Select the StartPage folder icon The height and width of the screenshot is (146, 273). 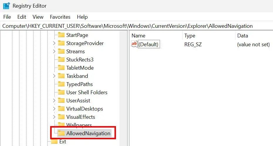(x=61, y=35)
